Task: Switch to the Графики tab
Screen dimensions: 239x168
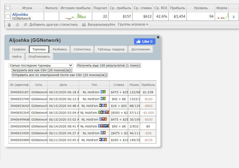Action: pos(19,49)
